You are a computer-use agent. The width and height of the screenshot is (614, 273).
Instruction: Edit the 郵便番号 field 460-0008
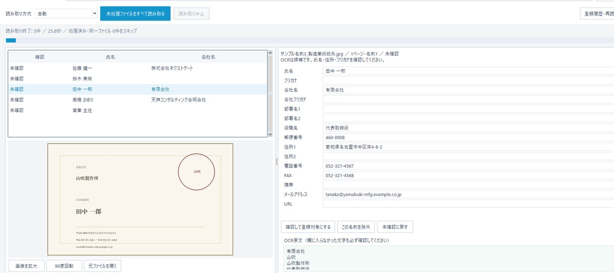click(x=468, y=137)
